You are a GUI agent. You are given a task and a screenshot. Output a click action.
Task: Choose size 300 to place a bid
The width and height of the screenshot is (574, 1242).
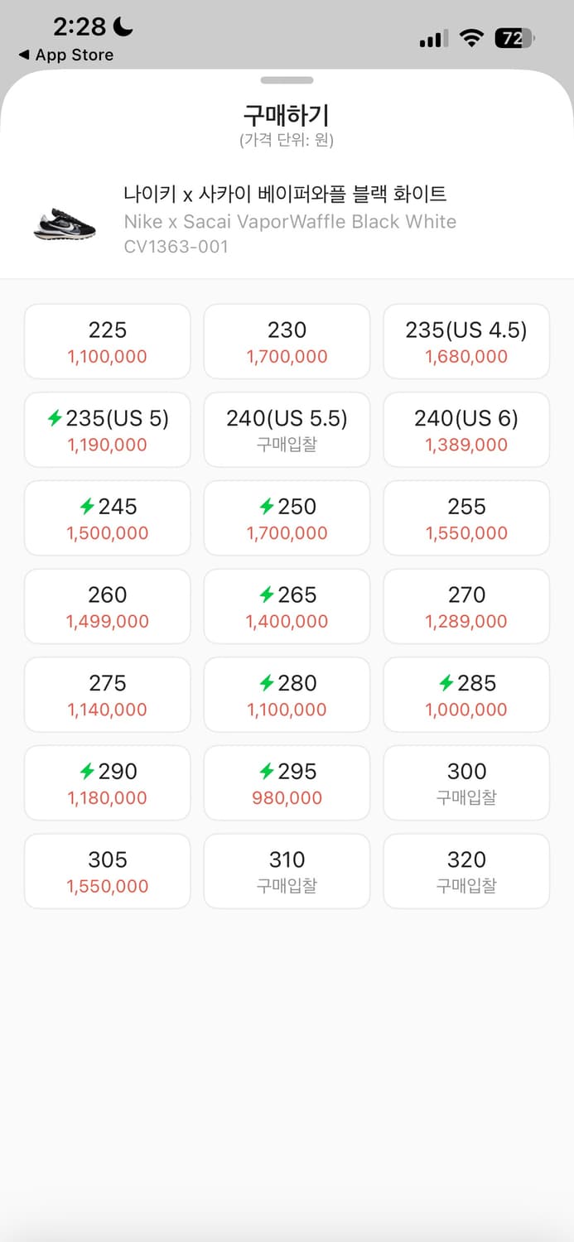coord(465,782)
